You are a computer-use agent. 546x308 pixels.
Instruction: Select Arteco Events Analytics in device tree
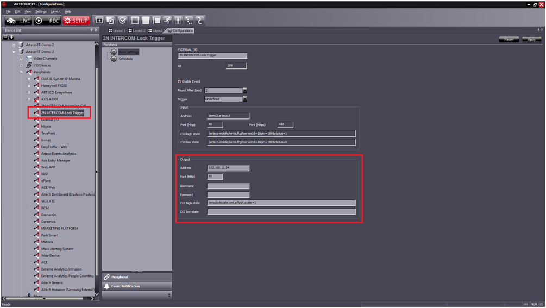(59, 154)
